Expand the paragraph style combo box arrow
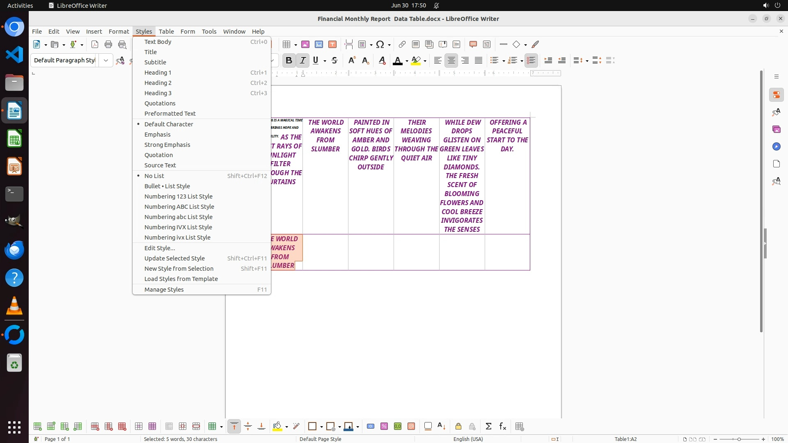788x443 pixels. 106,60
